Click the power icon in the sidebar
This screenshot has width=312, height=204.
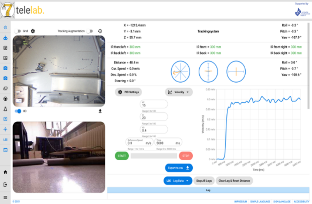pyautogui.click(x=5, y=27)
